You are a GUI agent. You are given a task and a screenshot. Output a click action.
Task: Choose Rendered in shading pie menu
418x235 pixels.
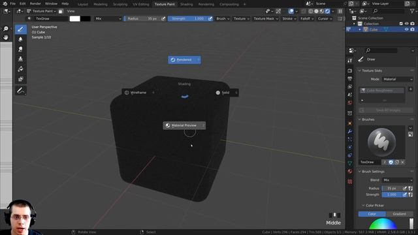(184, 60)
